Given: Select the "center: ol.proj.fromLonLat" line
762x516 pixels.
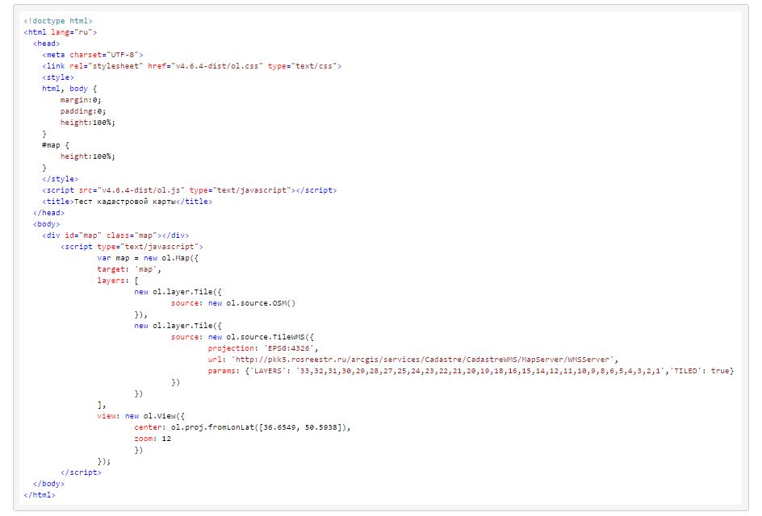Looking at the screenshot, I should [x=242, y=427].
